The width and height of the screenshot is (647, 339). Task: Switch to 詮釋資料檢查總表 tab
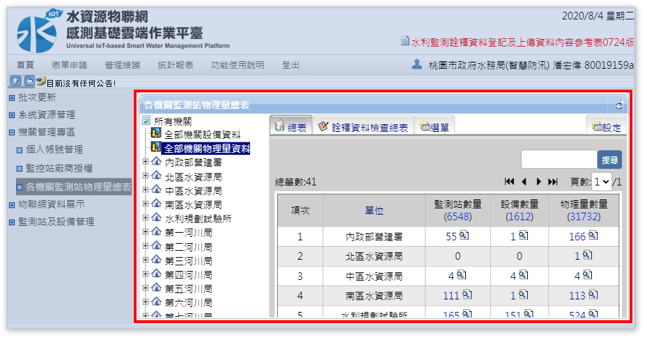point(363,126)
